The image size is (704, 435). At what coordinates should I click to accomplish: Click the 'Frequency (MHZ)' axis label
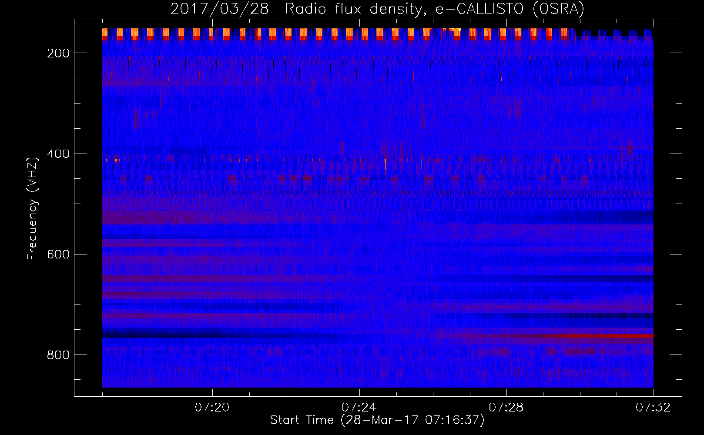tap(33, 208)
